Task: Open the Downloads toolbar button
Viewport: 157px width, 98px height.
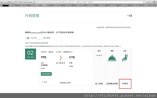Action: coord(155,2)
